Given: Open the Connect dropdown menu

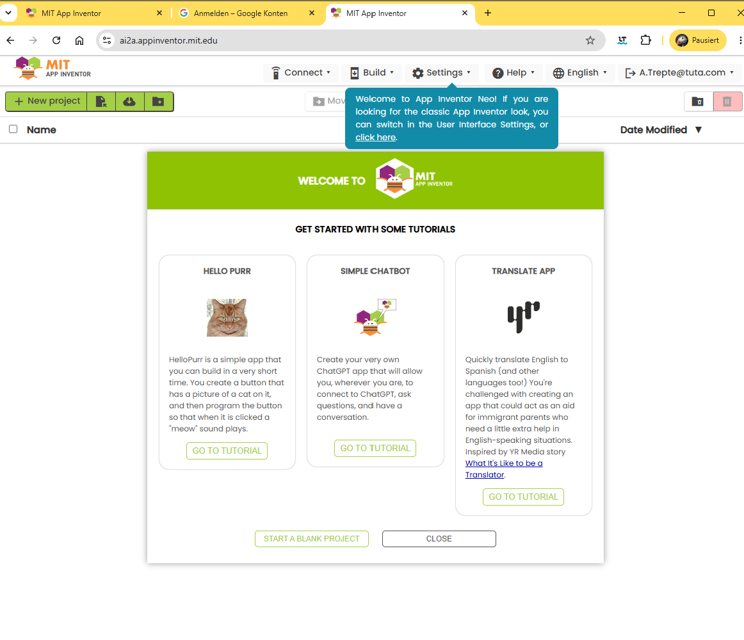Looking at the screenshot, I should [300, 72].
